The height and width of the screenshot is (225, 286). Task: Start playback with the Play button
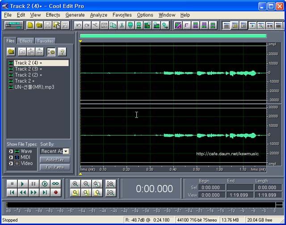(x=23, y=184)
